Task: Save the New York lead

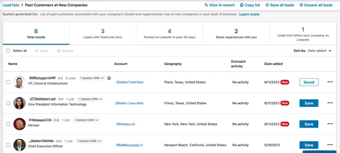Action: [309, 124]
